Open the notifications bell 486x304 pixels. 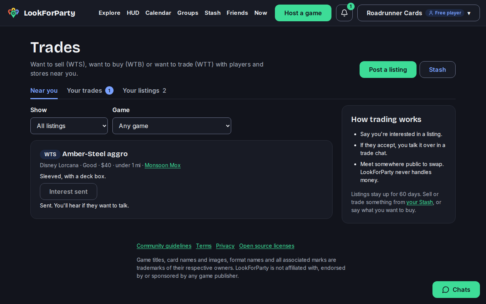344,13
